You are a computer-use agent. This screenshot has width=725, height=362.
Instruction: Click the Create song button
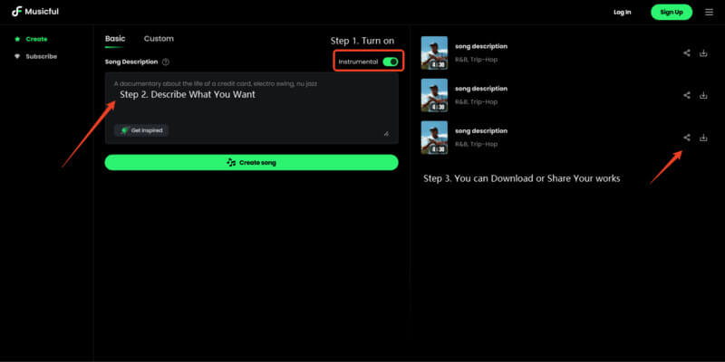252,163
